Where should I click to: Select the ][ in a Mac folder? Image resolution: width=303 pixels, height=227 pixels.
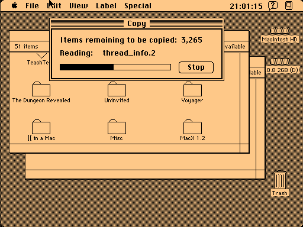tap(41, 127)
